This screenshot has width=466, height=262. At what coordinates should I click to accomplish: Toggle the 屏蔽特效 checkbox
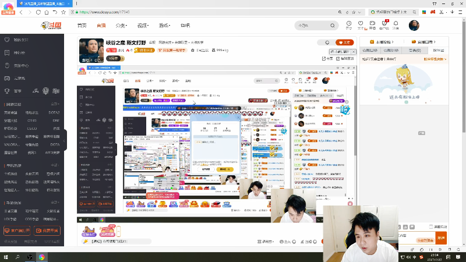tap(431, 226)
